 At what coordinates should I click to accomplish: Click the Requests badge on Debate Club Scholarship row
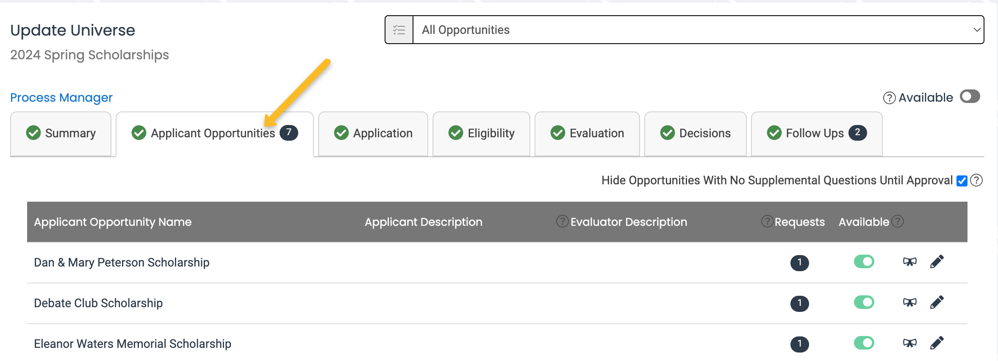799,303
